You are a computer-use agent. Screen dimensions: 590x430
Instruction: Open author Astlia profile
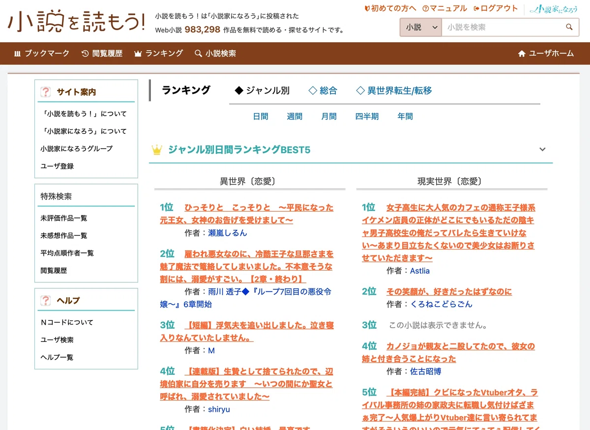420,271
